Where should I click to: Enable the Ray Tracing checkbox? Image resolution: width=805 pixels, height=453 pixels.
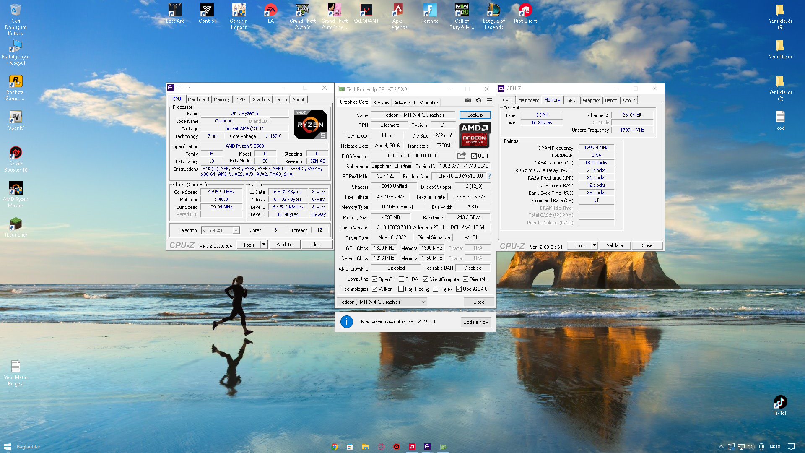point(401,289)
